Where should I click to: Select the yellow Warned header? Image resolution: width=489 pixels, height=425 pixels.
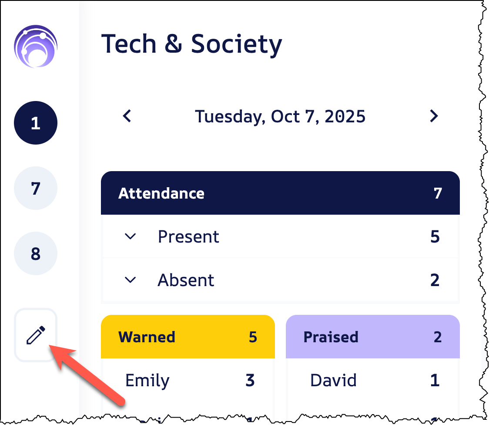[188, 337]
